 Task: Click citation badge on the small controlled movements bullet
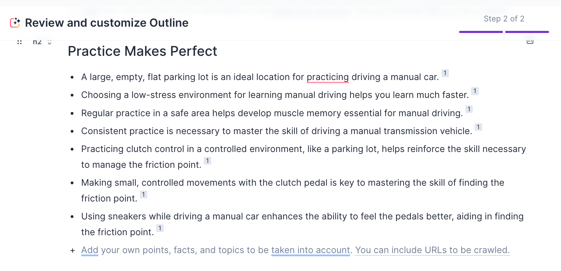143,194
